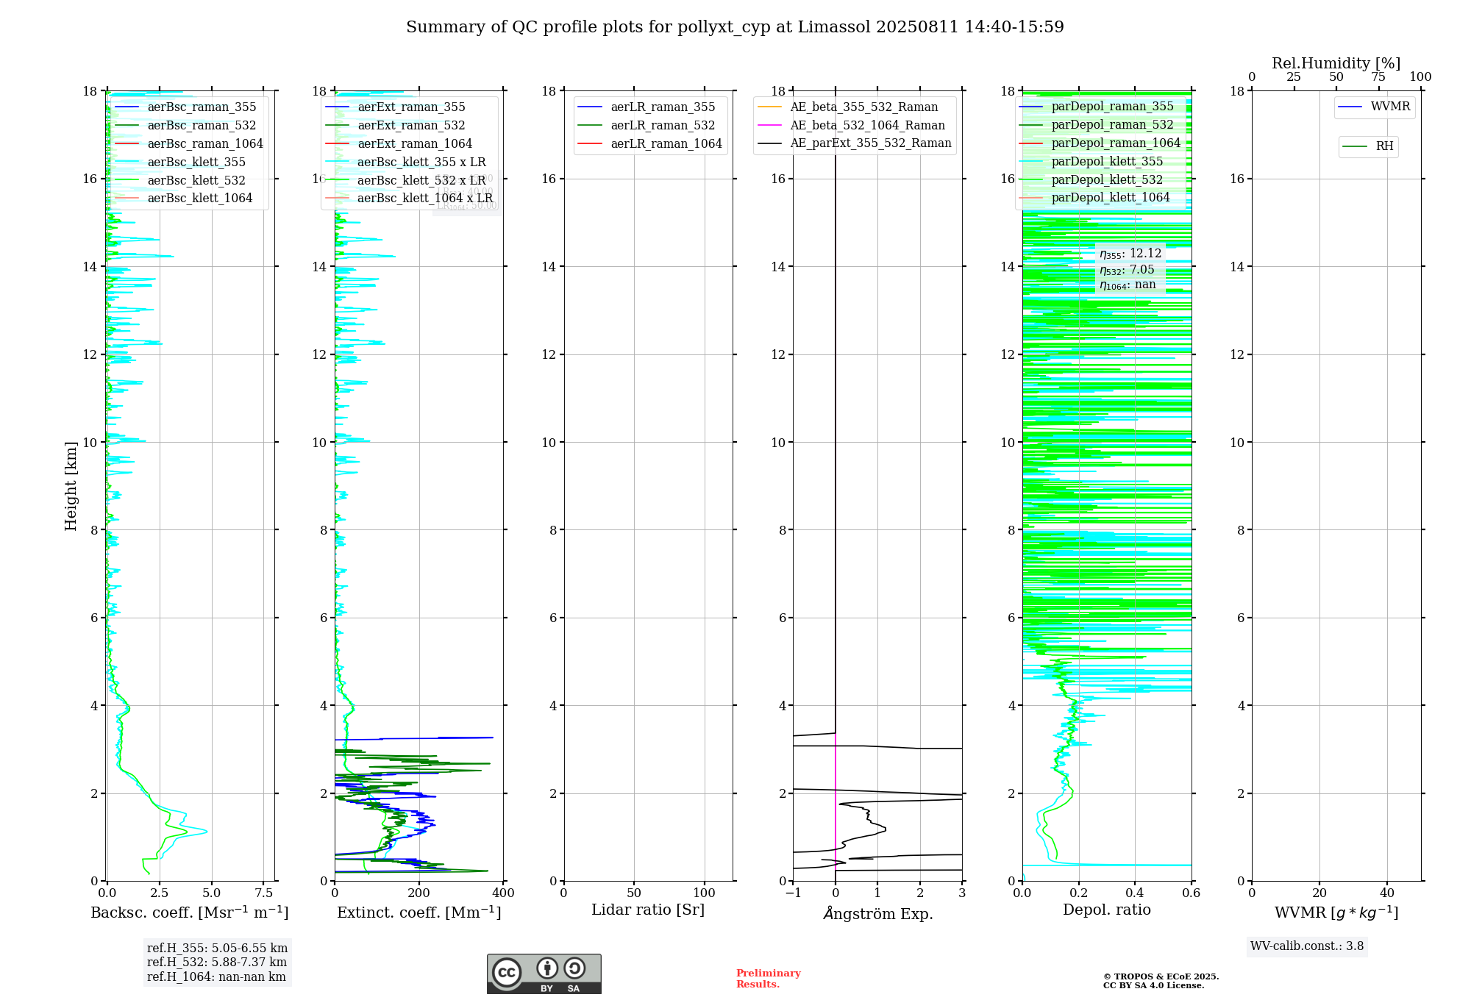Viewport: 1471px width, 1000px height.
Task: Click the aerLR_raman_355 legend entry
Action: [x=647, y=107]
